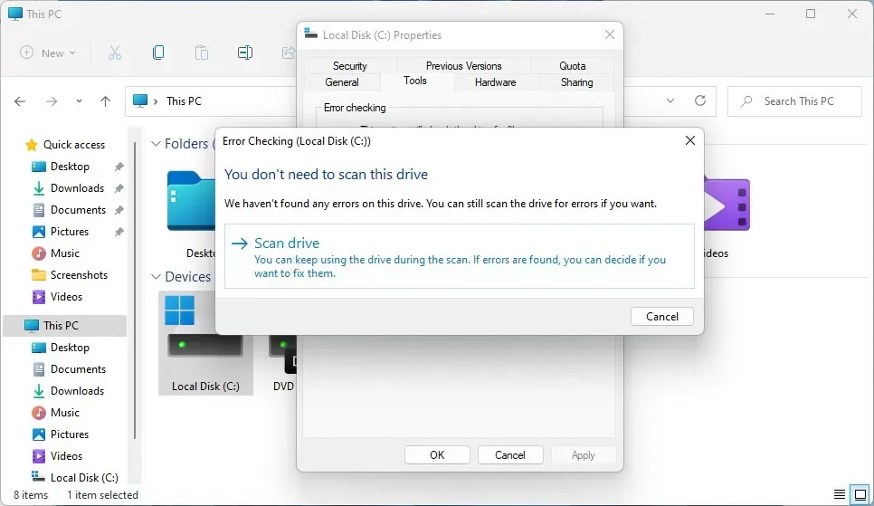This screenshot has width=874, height=506.
Task: Open Screenshots folder in Quick access
Action: [79, 275]
